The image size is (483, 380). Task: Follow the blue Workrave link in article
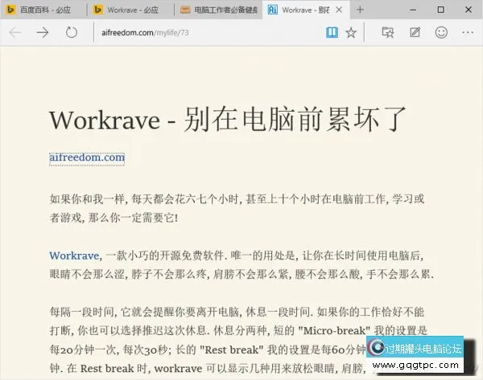[x=74, y=255]
